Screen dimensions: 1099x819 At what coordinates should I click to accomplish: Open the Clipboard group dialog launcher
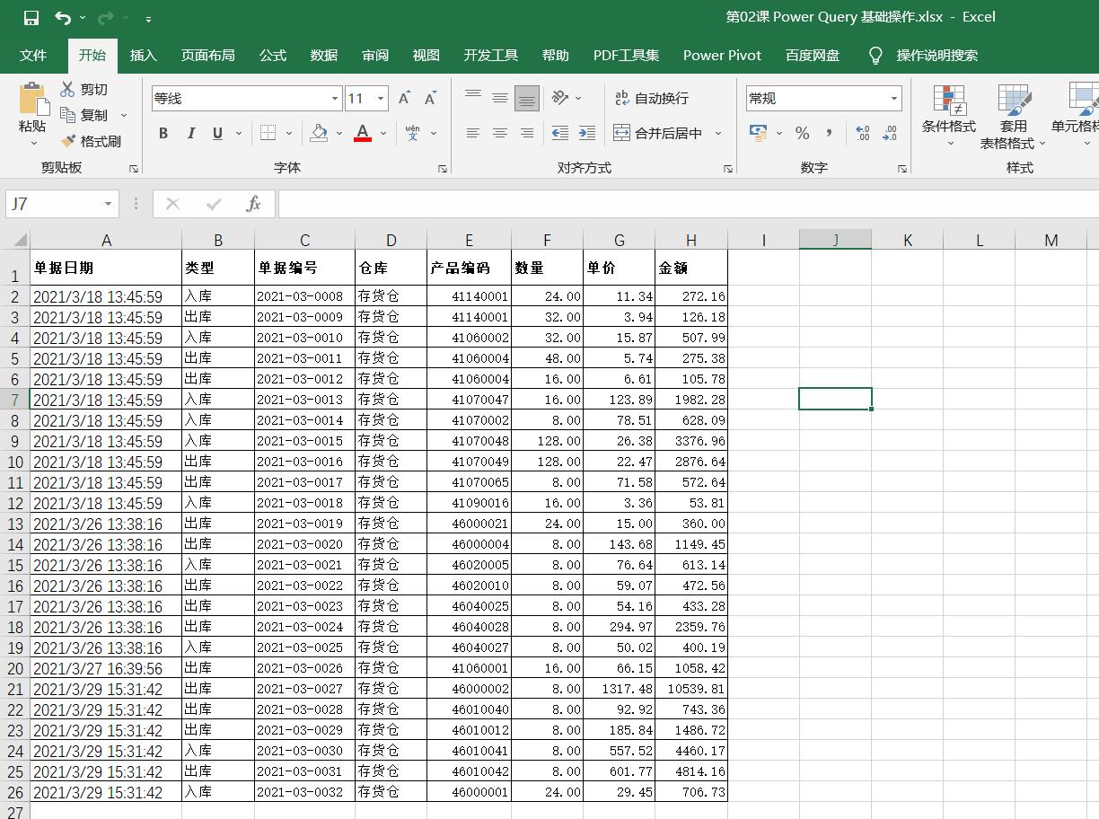coord(133,169)
